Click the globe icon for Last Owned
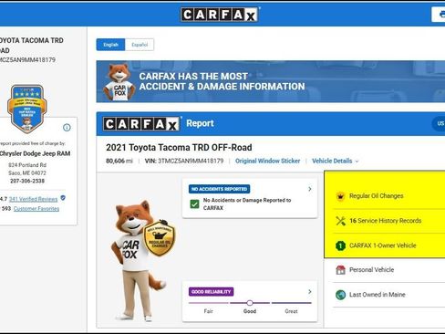Viewport: 445px width, 334px height. click(x=340, y=295)
